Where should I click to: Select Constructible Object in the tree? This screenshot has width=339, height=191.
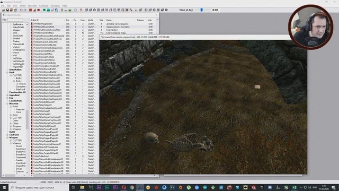click(17, 92)
